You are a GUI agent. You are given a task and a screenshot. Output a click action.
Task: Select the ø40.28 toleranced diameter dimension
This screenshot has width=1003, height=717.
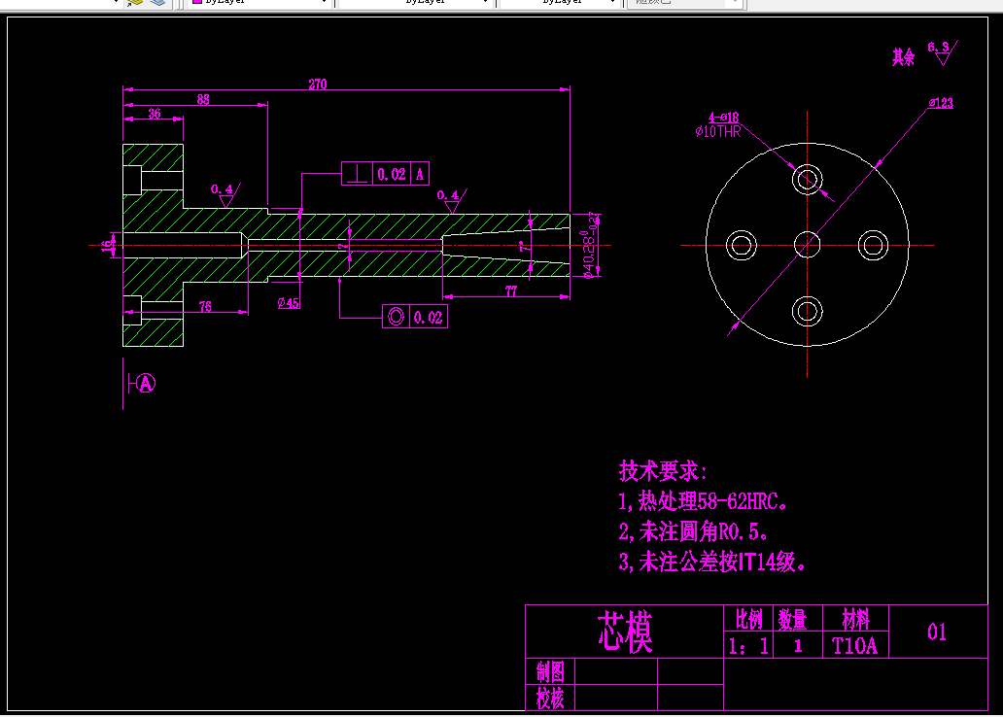point(590,245)
